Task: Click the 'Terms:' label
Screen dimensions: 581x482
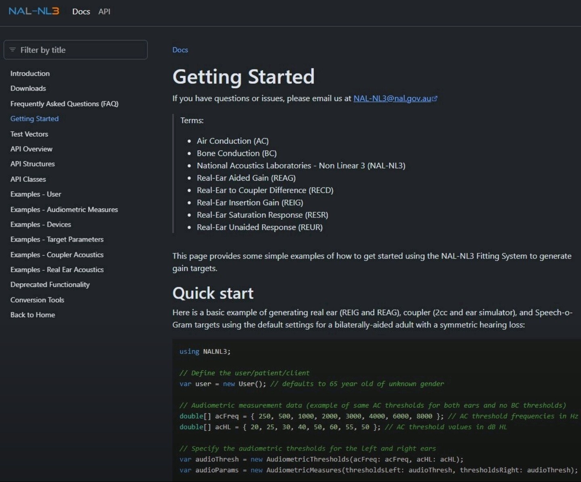Action: point(192,120)
